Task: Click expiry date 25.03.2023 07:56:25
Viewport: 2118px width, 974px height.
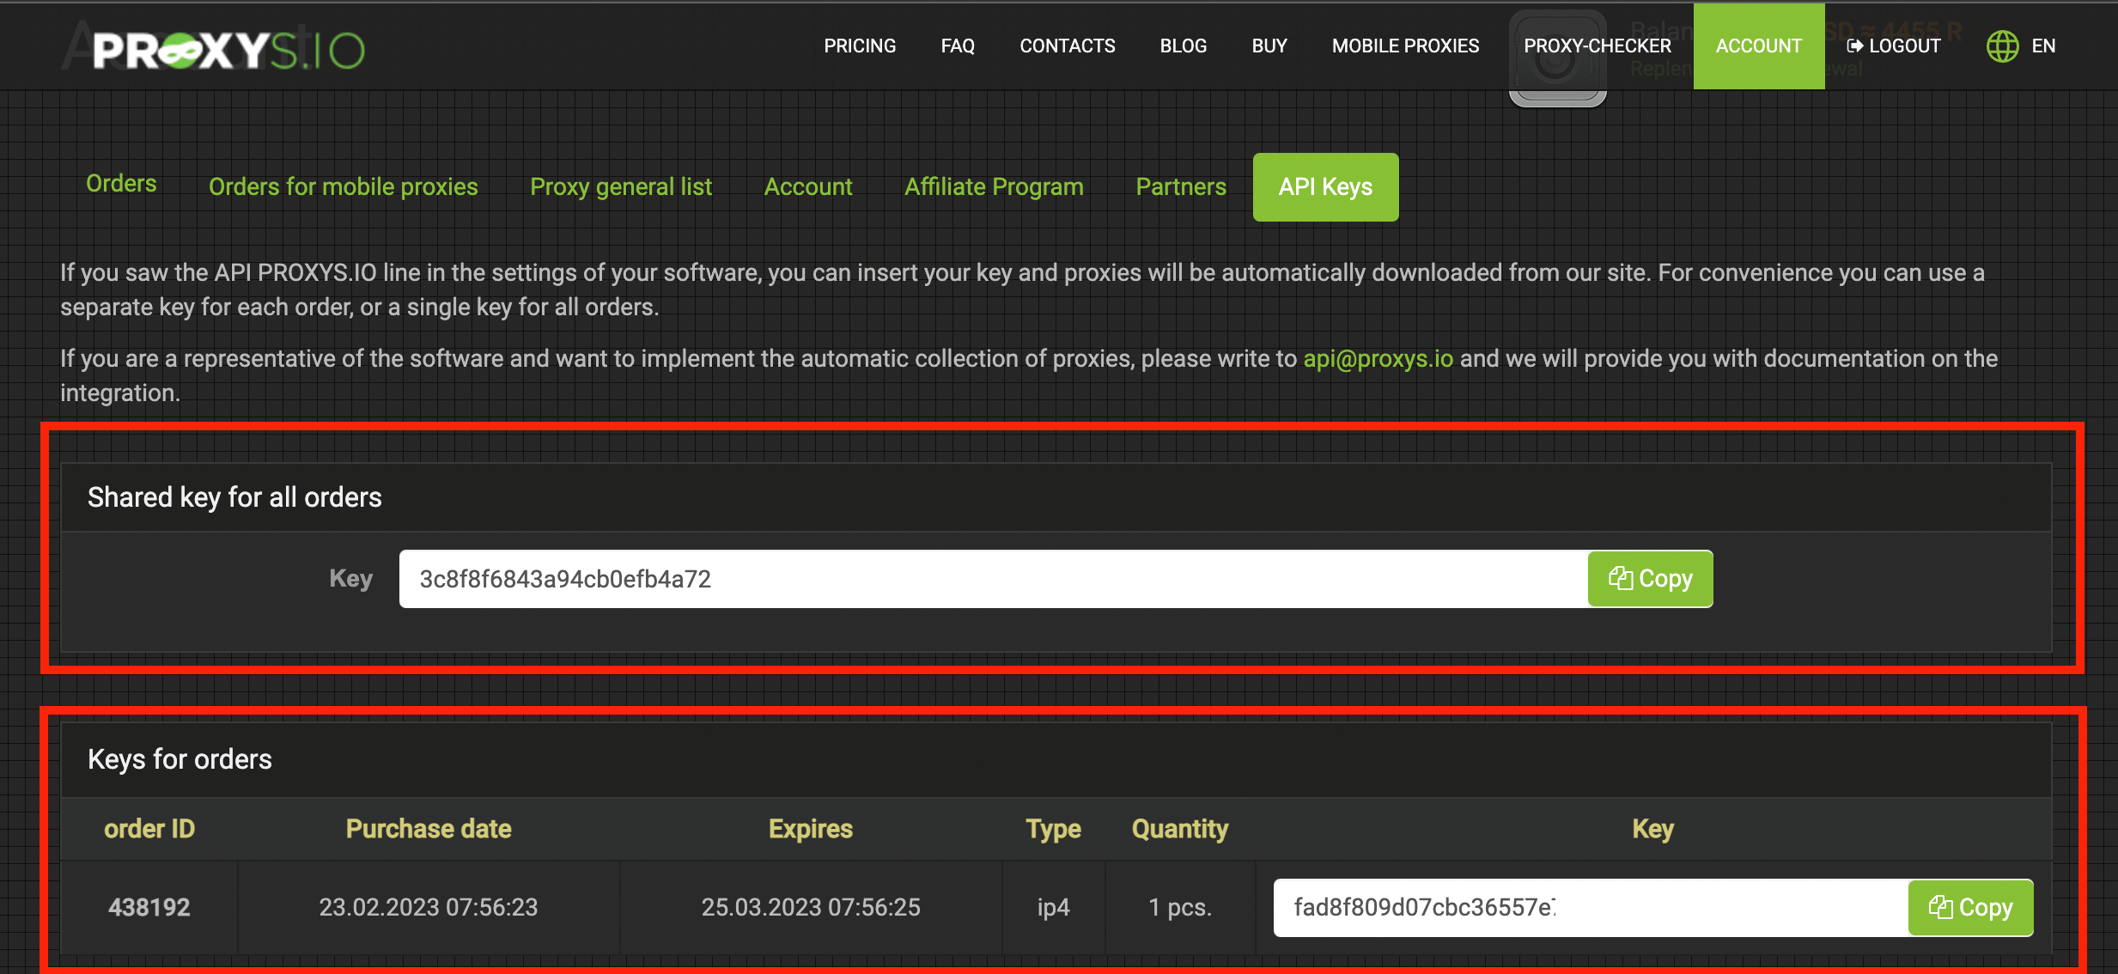Action: tap(811, 908)
